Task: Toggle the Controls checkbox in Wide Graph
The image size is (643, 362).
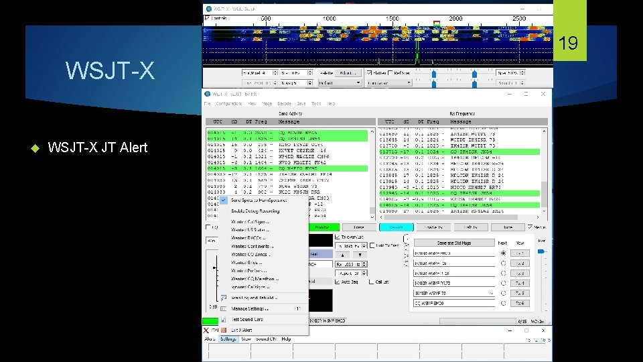Action: (207, 18)
